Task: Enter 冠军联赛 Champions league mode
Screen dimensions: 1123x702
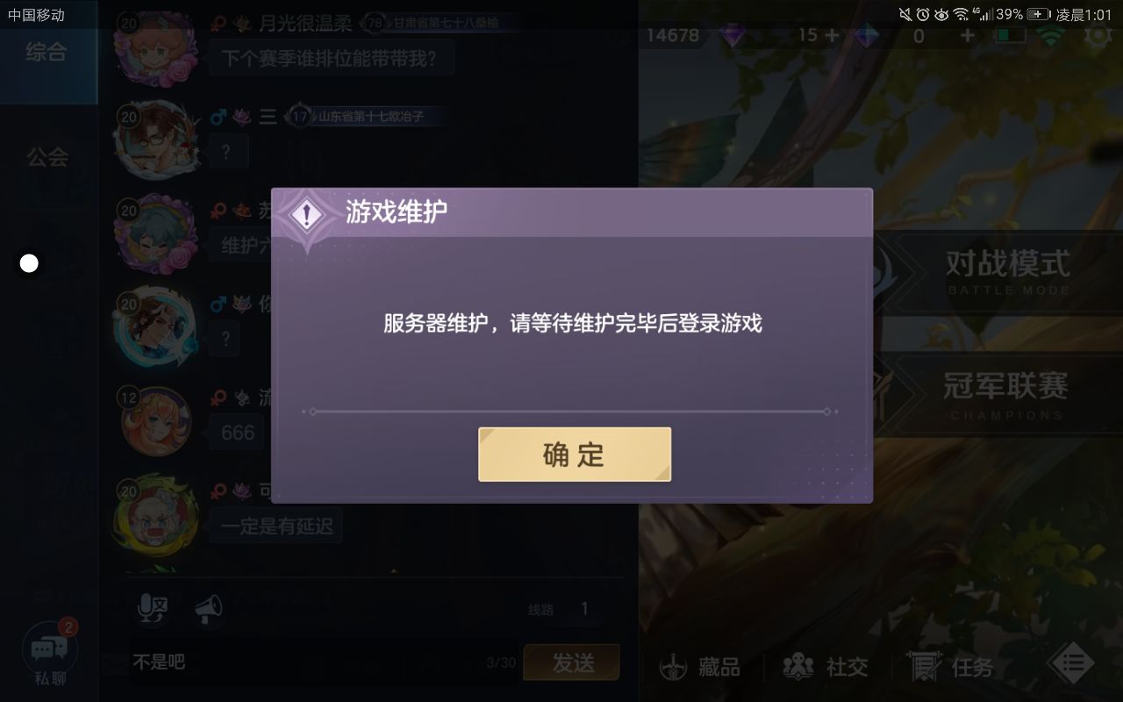Action: pyautogui.click(x=1006, y=395)
